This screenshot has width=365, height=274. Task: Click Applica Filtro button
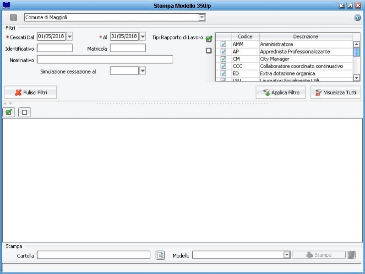[280, 92]
